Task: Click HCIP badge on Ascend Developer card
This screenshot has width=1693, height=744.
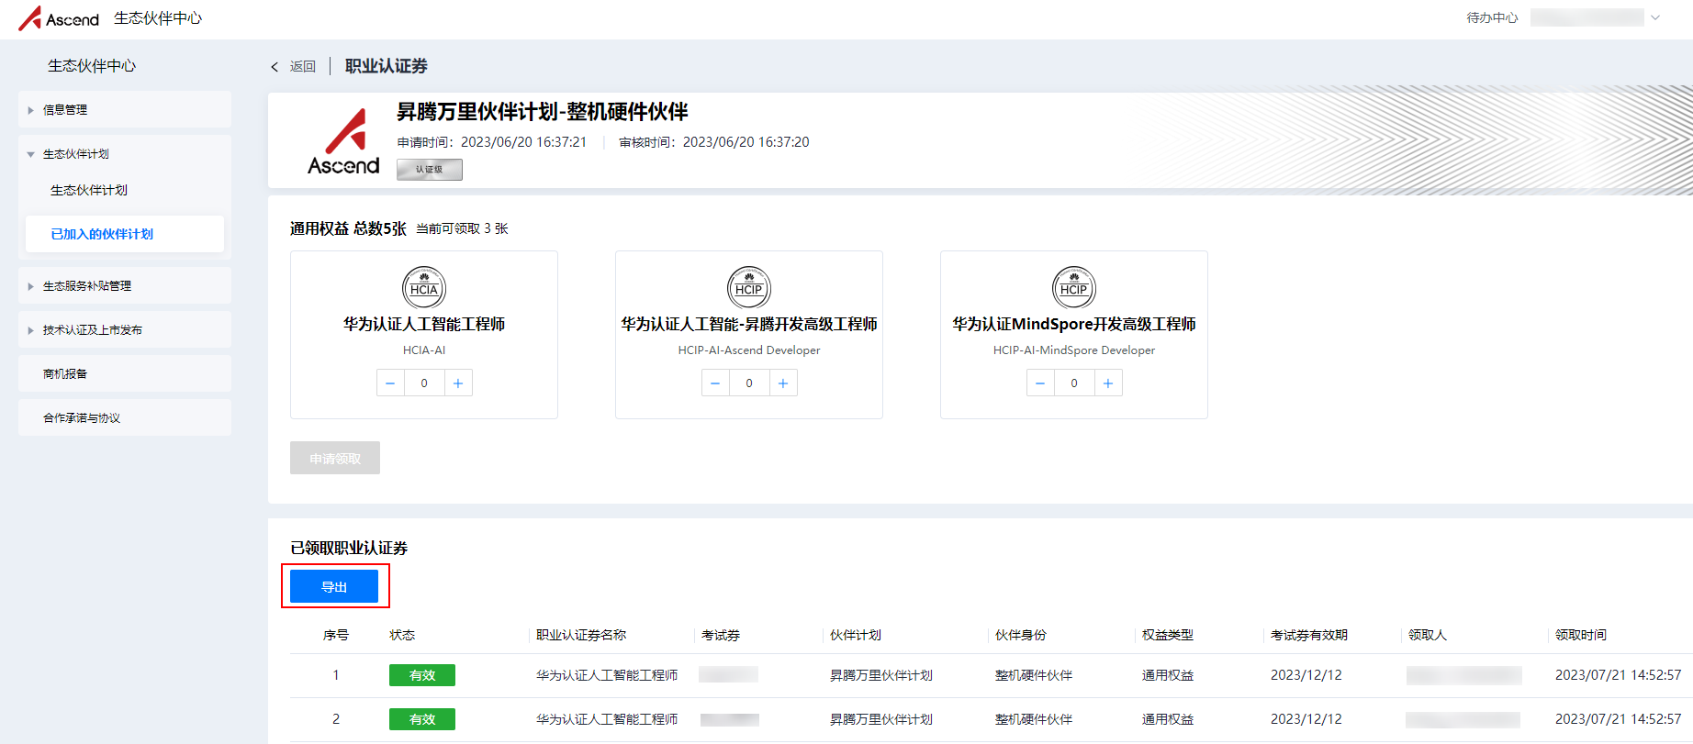Action: (x=749, y=288)
